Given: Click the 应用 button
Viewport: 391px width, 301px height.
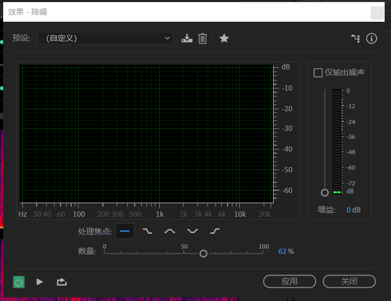Looking at the screenshot, I should click(x=289, y=281).
